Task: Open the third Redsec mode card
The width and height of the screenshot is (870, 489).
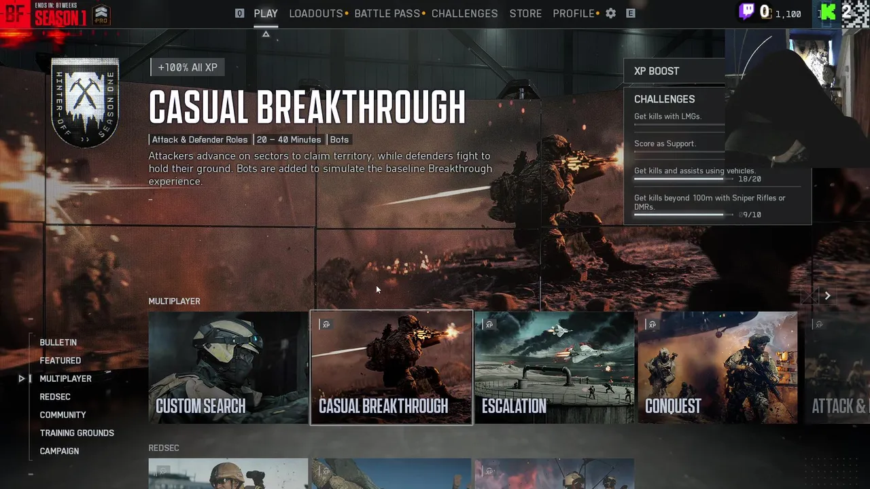Action: (x=555, y=474)
